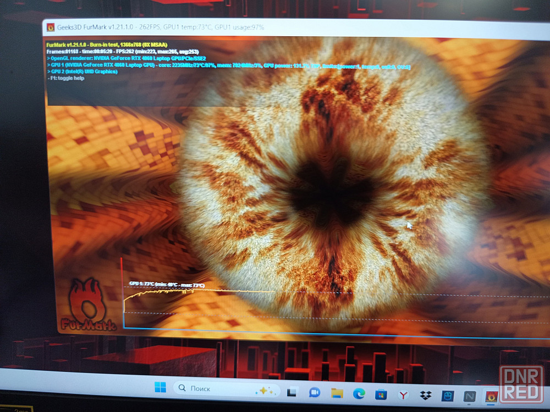Click the 'F1: toggle help' hint
This screenshot has width=550, height=412.
pyautogui.click(x=66, y=78)
